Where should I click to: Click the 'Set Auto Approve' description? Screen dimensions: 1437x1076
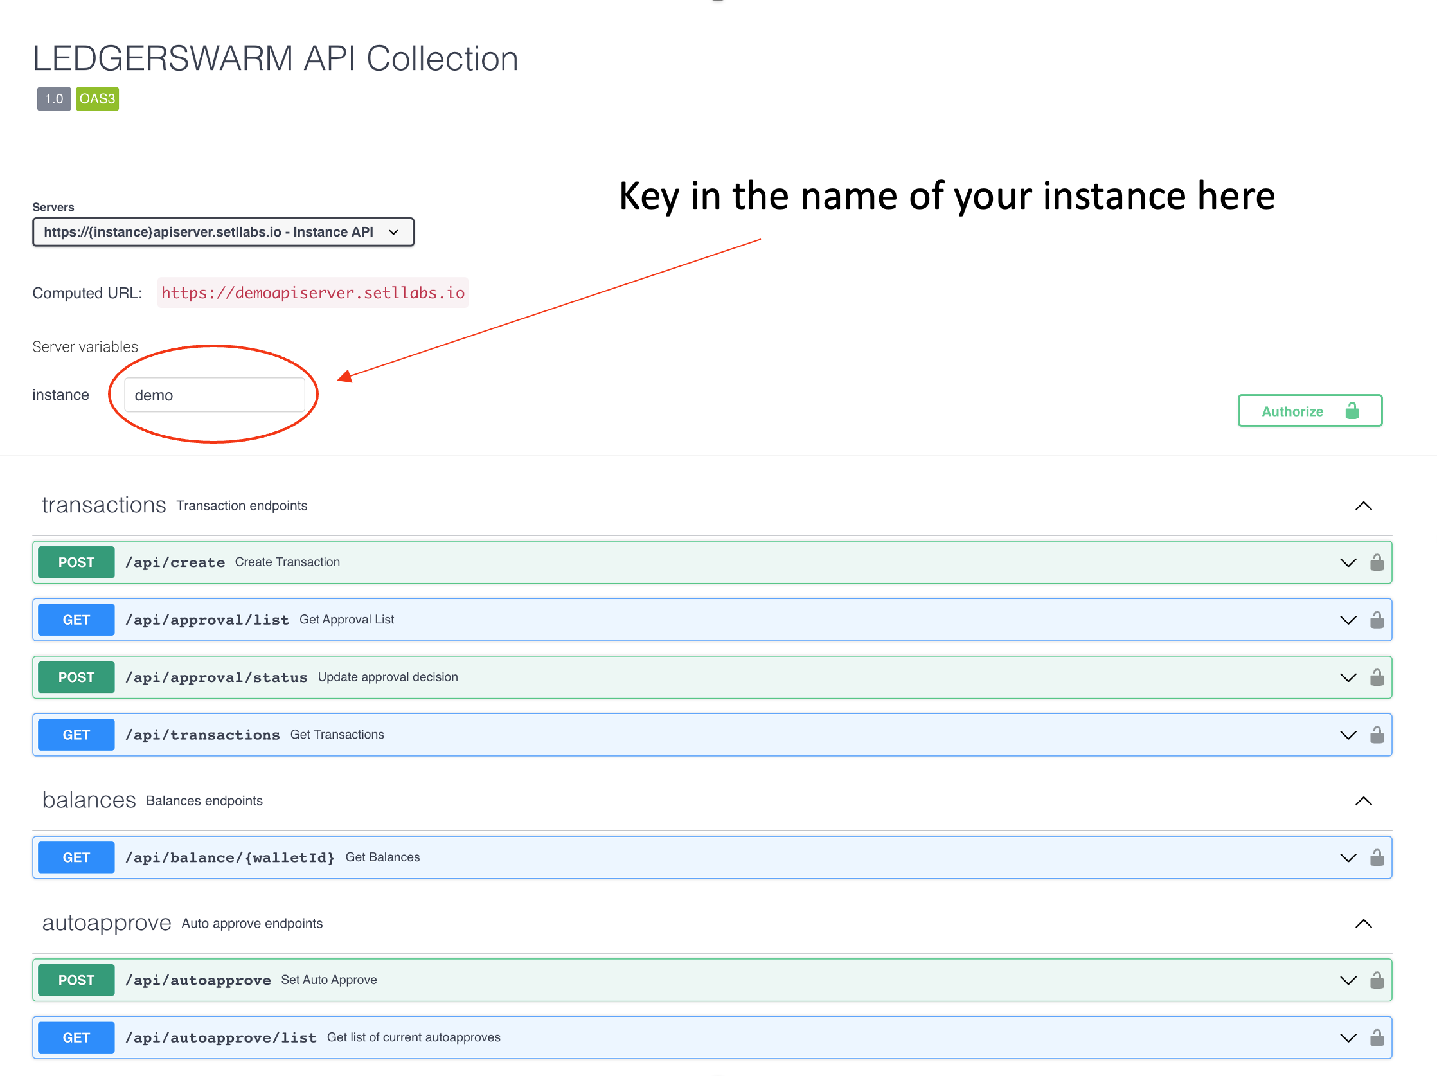pos(328,979)
